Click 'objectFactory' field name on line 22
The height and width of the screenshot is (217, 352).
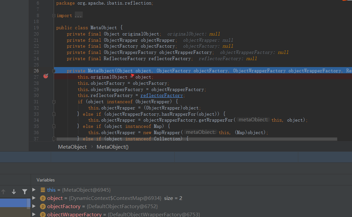pyautogui.click(x=158, y=46)
